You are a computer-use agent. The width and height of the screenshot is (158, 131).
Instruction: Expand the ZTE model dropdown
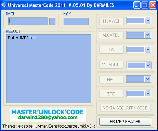[x=148, y=93]
